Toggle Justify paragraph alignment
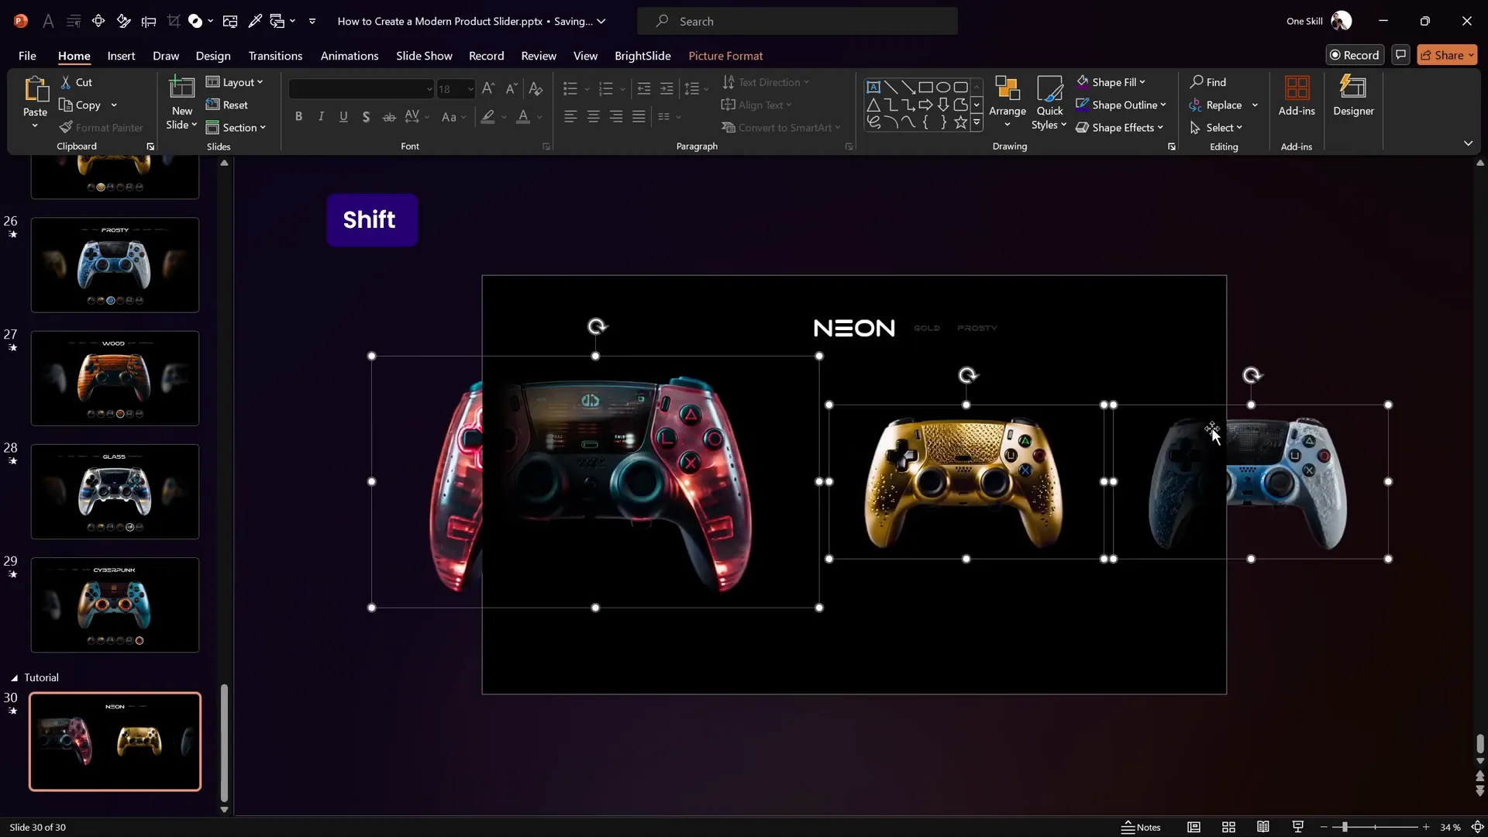The image size is (1488, 837). click(x=639, y=117)
